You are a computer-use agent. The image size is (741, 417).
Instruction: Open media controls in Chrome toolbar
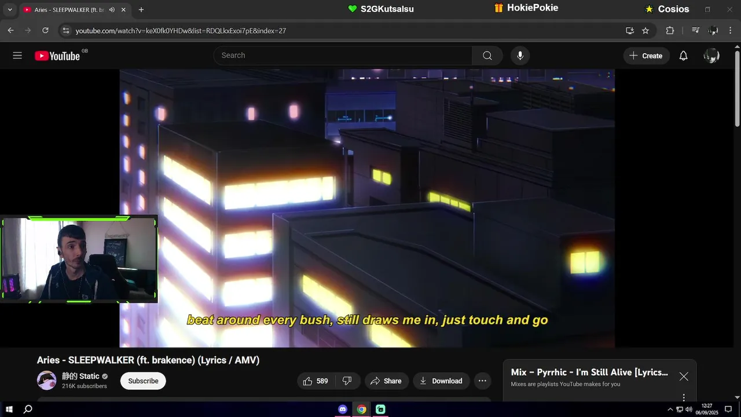pos(696,31)
